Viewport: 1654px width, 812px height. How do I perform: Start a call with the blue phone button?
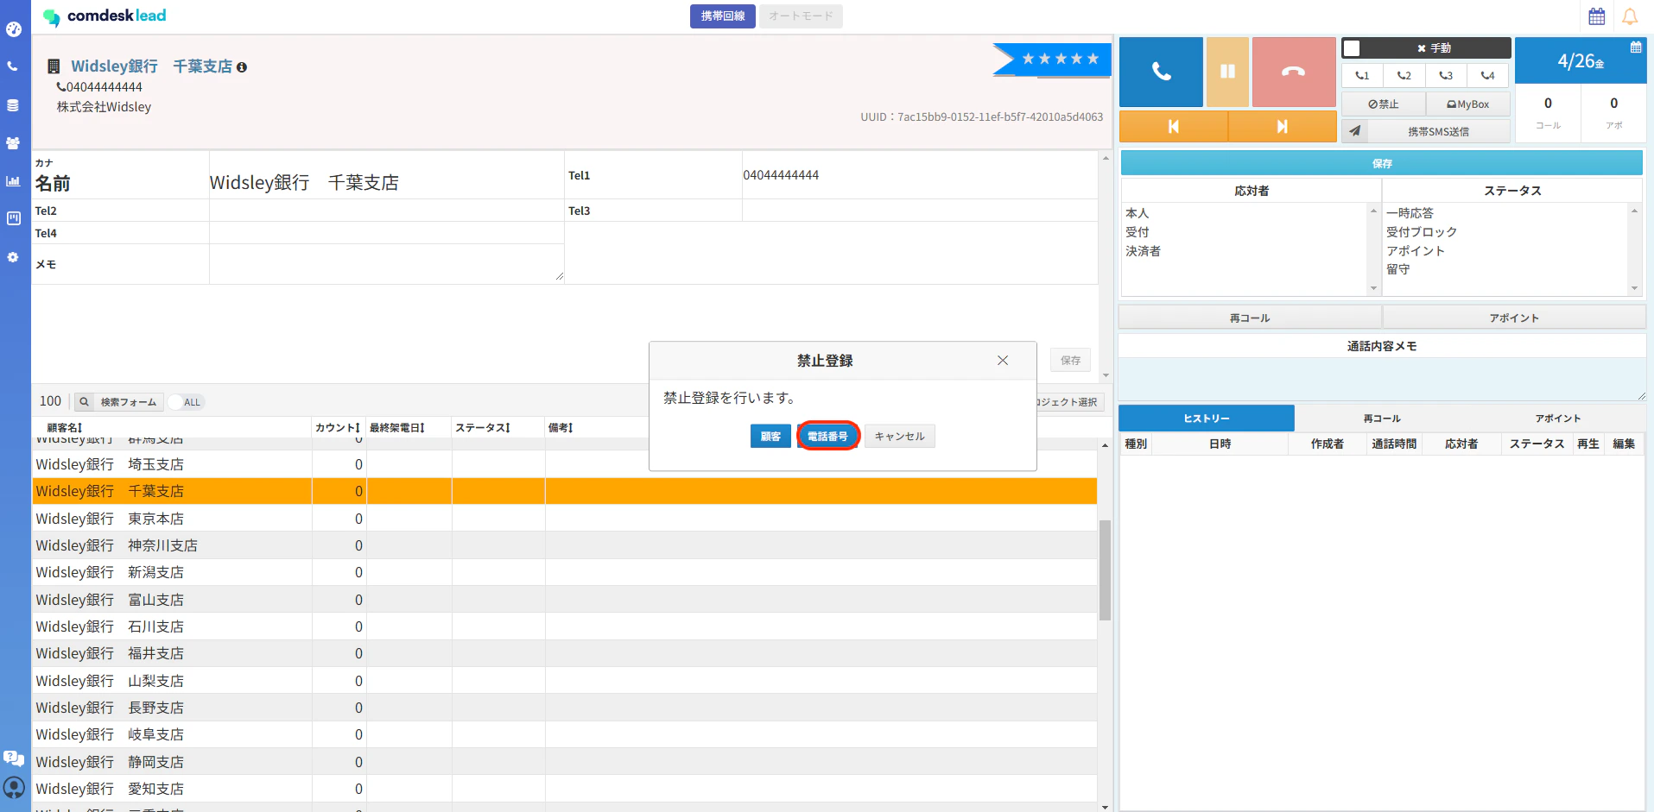point(1161,72)
